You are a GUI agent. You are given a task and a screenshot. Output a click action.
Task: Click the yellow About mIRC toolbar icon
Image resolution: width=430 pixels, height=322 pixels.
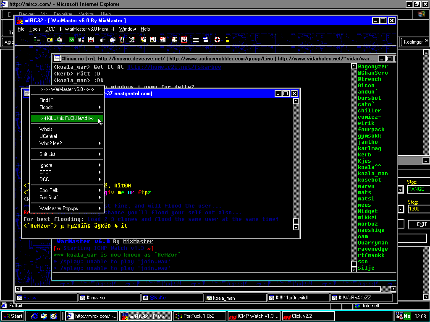pyautogui.click(x=227, y=40)
